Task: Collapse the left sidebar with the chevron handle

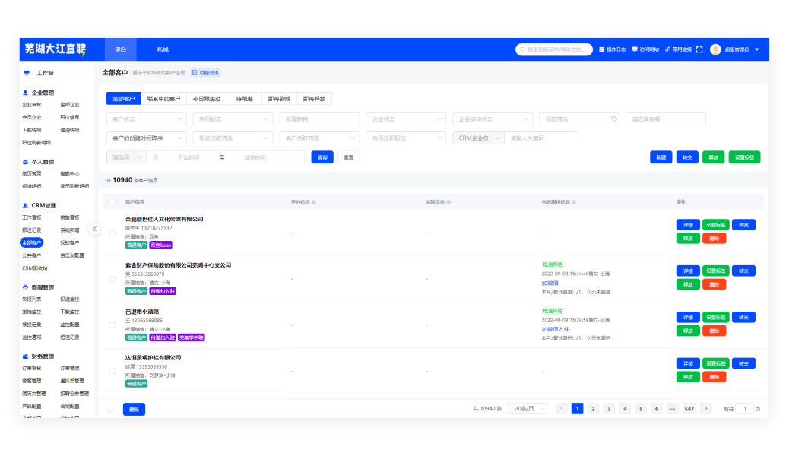Action: (95, 229)
